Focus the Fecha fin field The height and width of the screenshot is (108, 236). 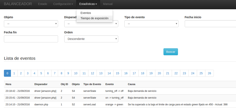(31, 39)
